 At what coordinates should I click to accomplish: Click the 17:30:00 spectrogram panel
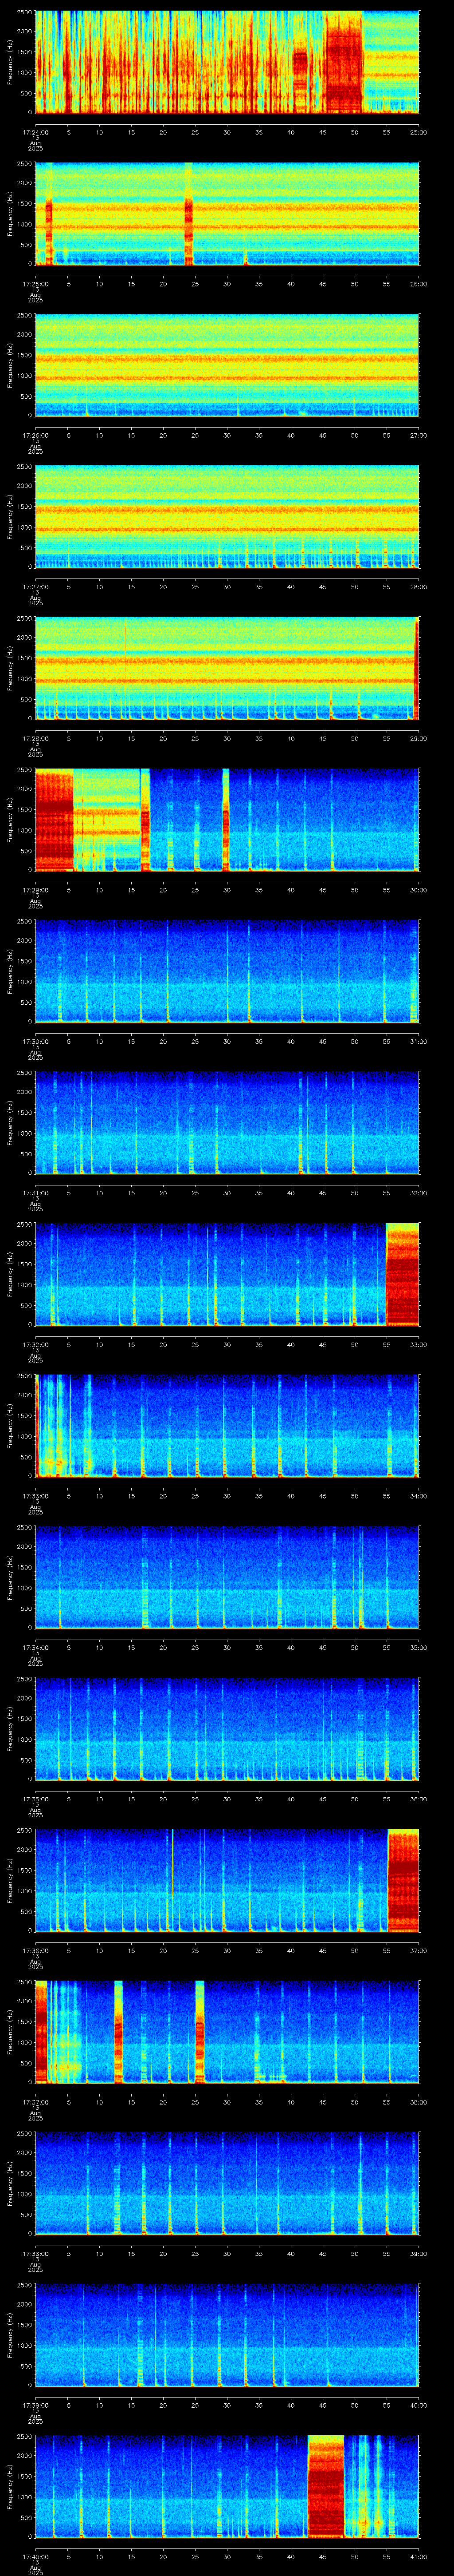click(x=227, y=971)
